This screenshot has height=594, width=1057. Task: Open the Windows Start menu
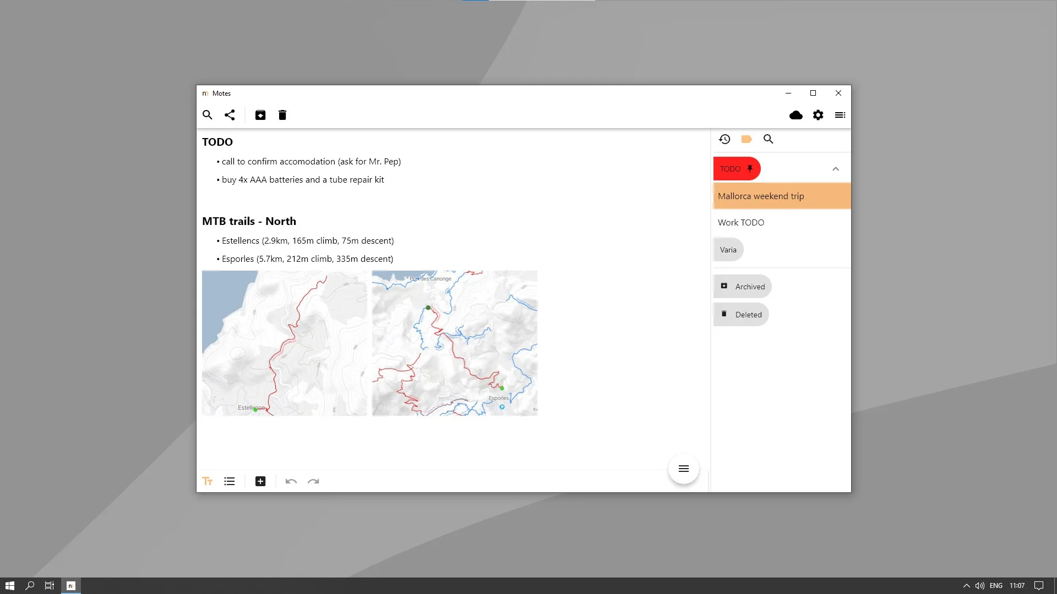point(10,586)
